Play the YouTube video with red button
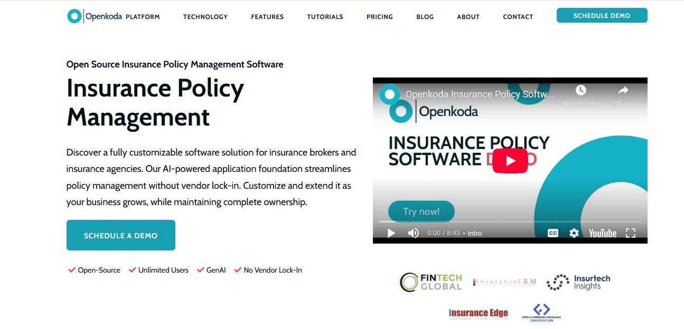Screen dimensions: 684x329 pyautogui.click(x=510, y=161)
